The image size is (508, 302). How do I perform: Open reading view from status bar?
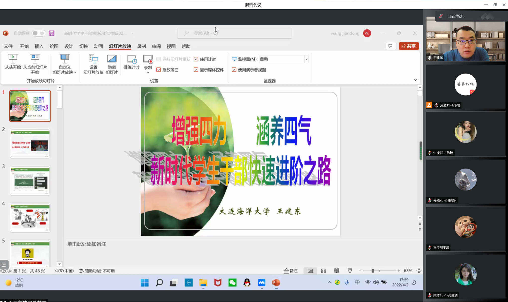[x=336, y=271]
